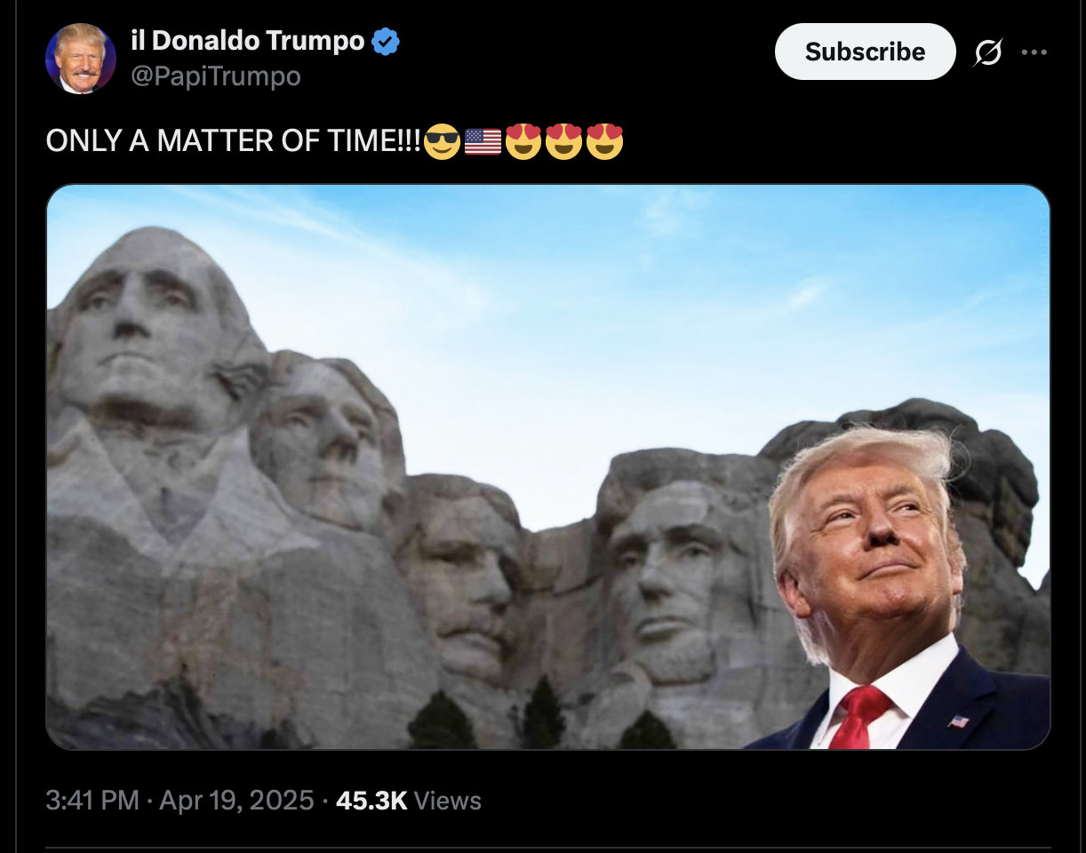View the 45.3K Views count
Image resolution: width=1086 pixels, height=853 pixels.
pos(408,801)
